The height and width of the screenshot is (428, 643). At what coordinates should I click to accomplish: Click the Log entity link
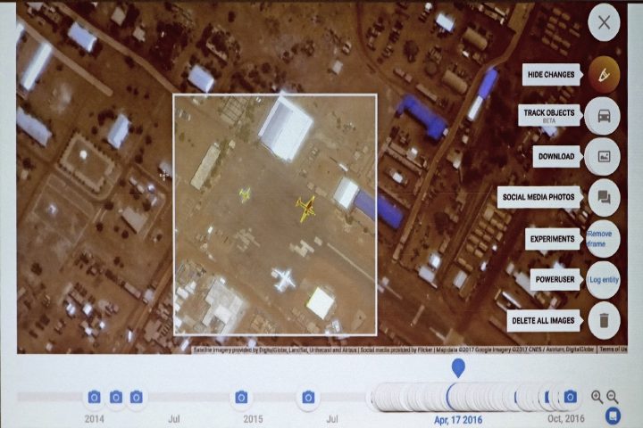[x=604, y=280]
